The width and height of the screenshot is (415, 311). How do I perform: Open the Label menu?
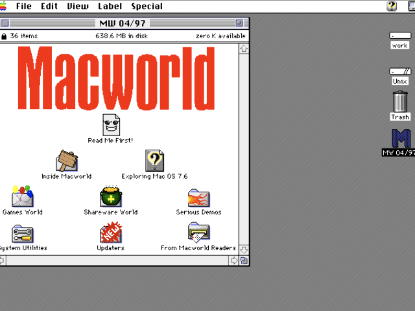[110, 6]
